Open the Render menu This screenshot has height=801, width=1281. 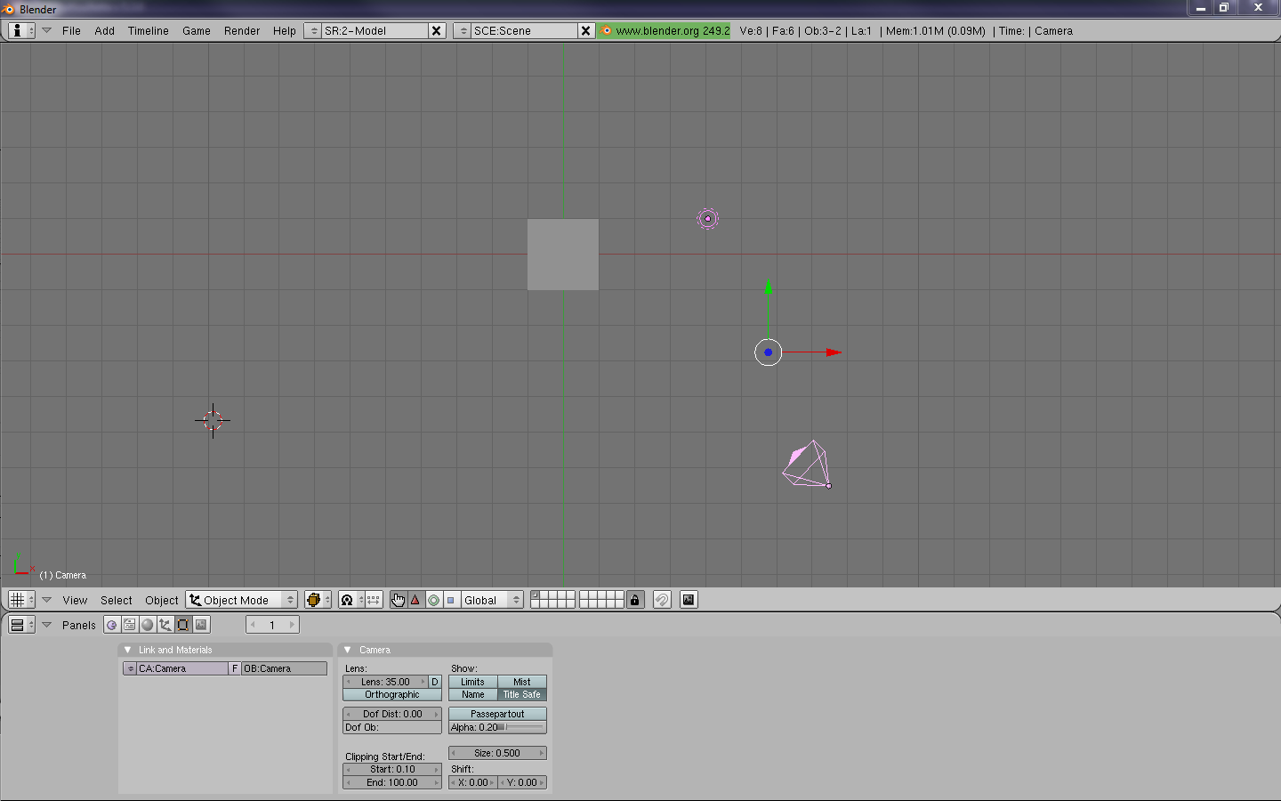pos(242,30)
